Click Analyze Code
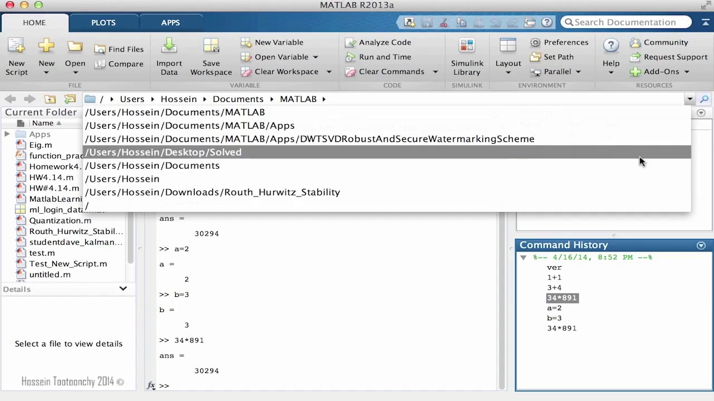Screen dimensions: 714x401 tap(378, 42)
